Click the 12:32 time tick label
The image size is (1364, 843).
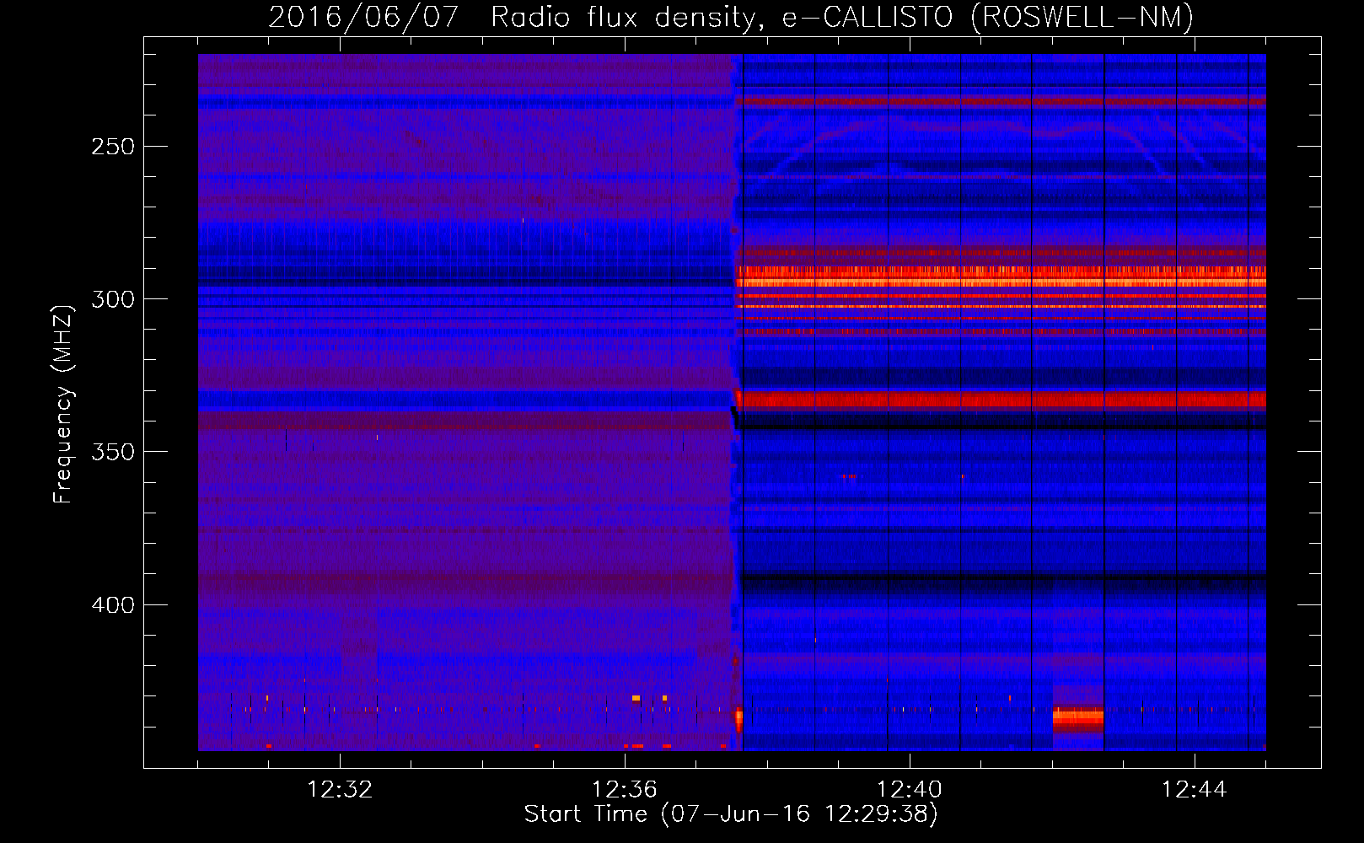tap(340, 789)
